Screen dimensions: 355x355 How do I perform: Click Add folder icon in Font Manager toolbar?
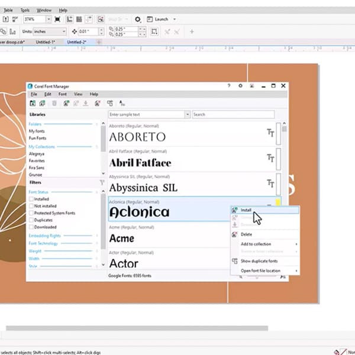(33, 104)
